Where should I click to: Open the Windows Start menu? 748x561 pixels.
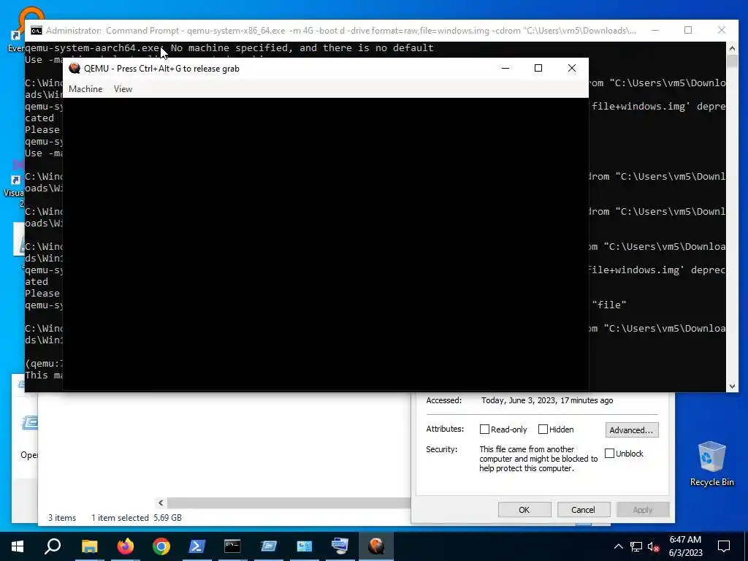18,546
